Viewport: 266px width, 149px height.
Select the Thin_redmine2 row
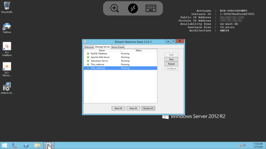pyautogui.click(x=120, y=68)
